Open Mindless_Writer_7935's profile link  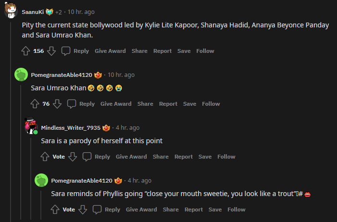point(71,128)
